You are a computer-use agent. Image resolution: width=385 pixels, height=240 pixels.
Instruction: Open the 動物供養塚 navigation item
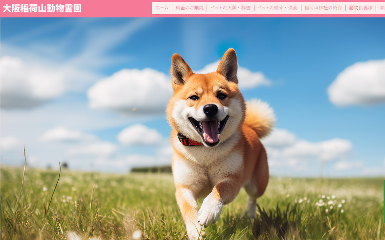(361, 8)
